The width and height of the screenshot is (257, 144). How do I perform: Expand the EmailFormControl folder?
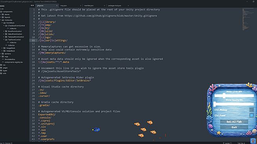point(4,31)
